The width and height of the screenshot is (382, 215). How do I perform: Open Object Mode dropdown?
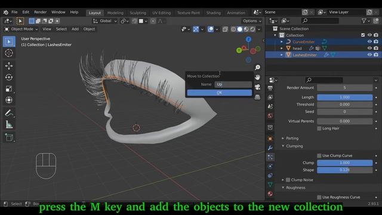pyautogui.click(x=21, y=29)
